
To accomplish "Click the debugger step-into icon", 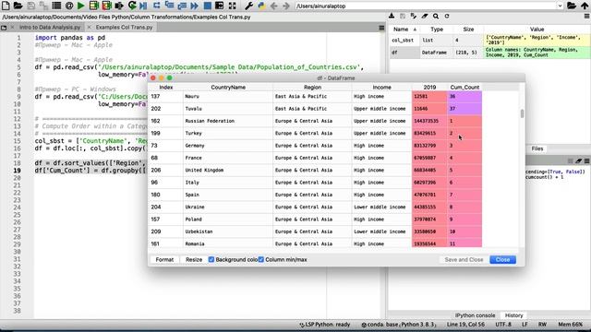I will 169,6.
